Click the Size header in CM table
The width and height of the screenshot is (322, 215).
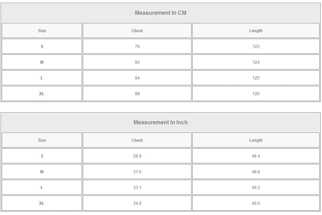click(42, 31)
